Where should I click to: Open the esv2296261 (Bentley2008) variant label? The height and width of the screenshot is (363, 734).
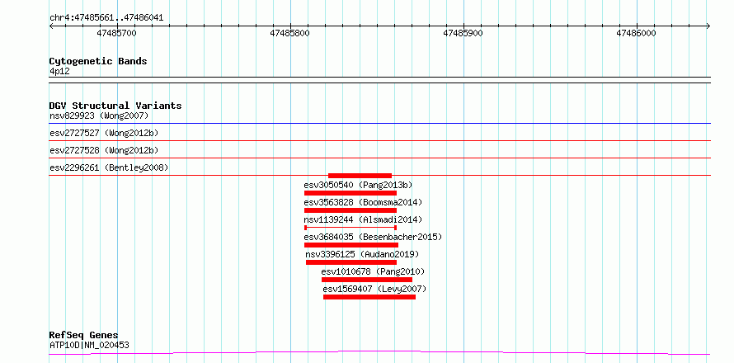click(x=109, y=167)
